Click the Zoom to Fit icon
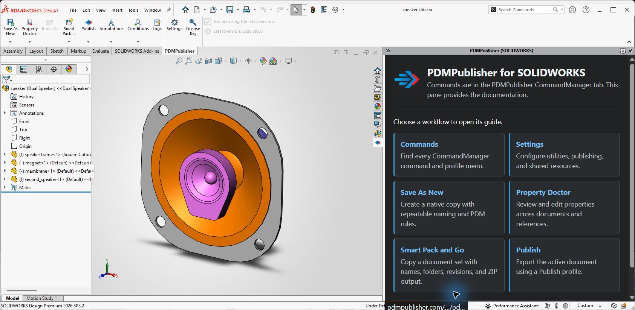Viewport: 635px width, 310px height. [179, 61]
